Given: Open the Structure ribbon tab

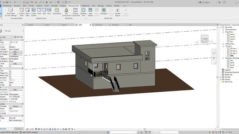Looking at the screenshot, I should [x=17, y=6].
